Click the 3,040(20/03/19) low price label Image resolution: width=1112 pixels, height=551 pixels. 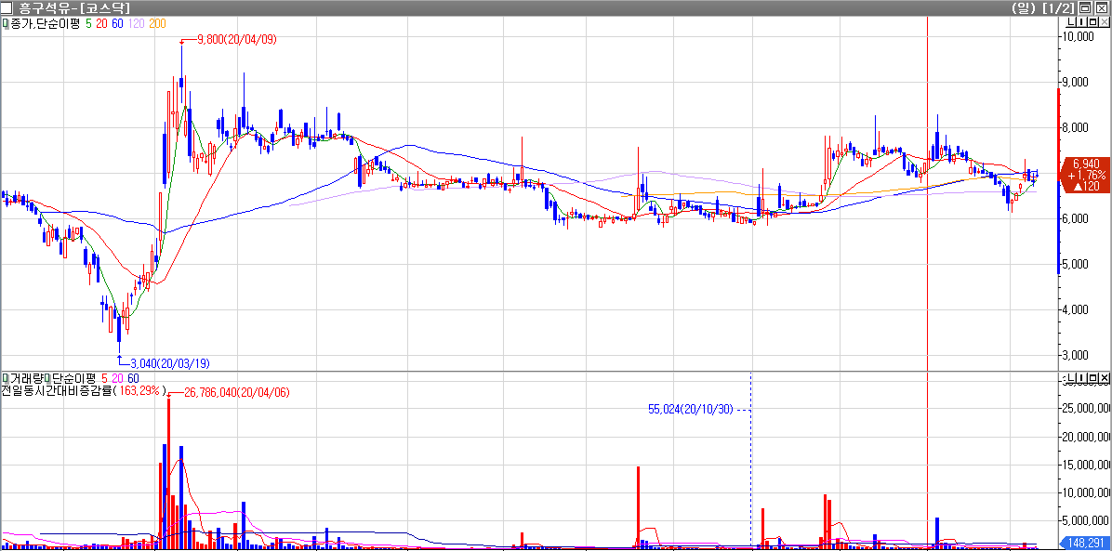pos(169,363)
